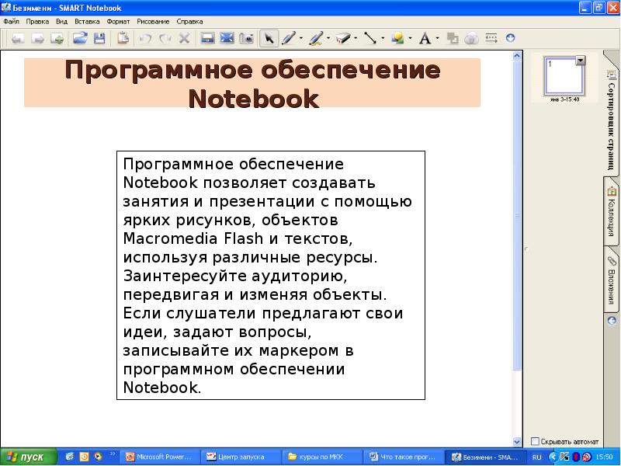Click the Delete X toolbar icon
The image size is (621, 466).
[x=184, y=37]
